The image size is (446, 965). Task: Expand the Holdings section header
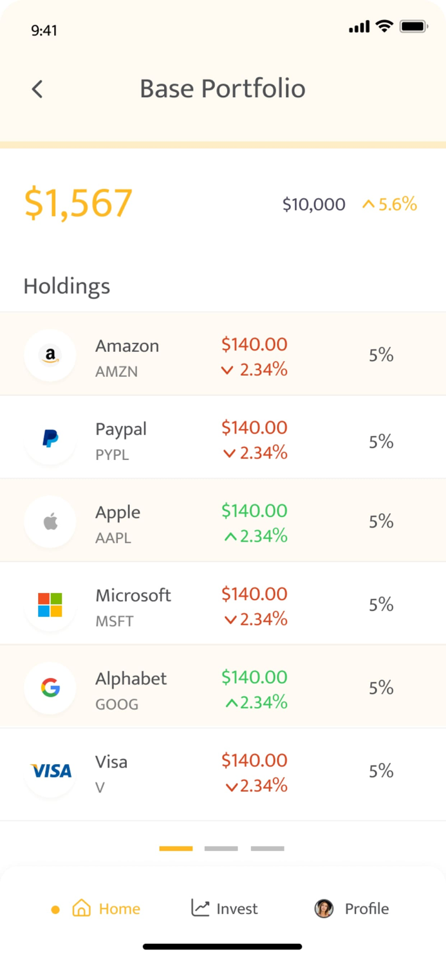[66, 286]
